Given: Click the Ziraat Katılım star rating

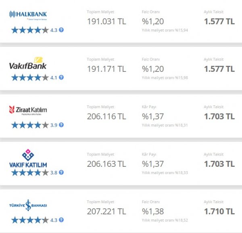Looking at the screenshot, I should click(30, 125).
